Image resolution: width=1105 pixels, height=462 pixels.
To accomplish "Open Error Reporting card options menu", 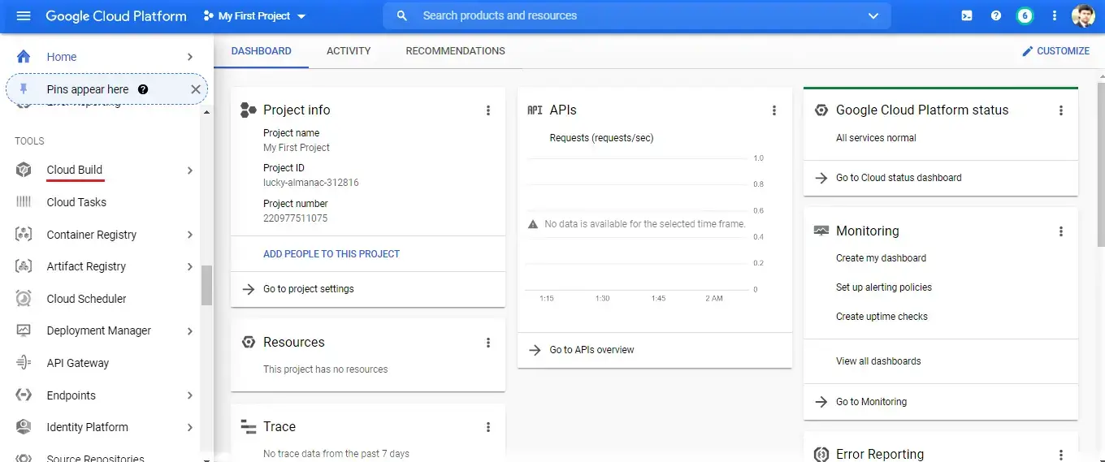I will coord(1061,455).
